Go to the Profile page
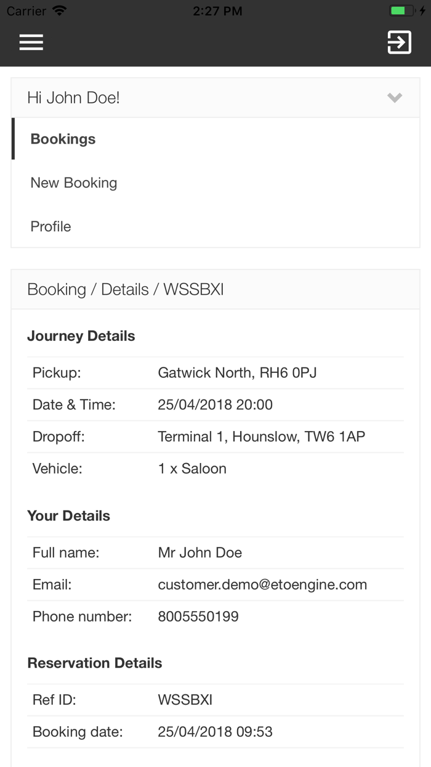 50,226
